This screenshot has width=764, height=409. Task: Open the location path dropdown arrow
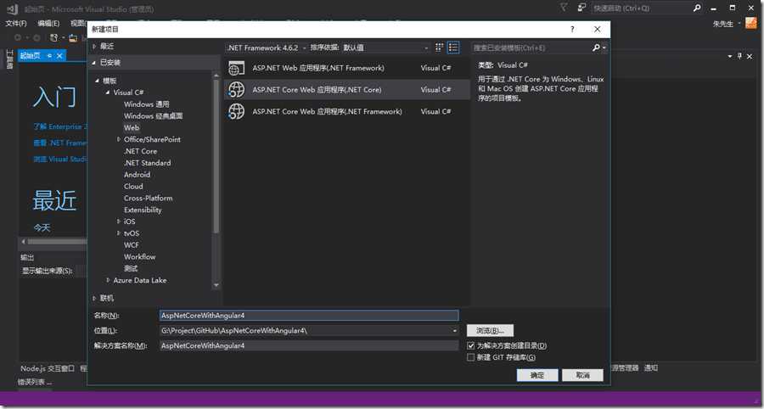click(455, 331)
